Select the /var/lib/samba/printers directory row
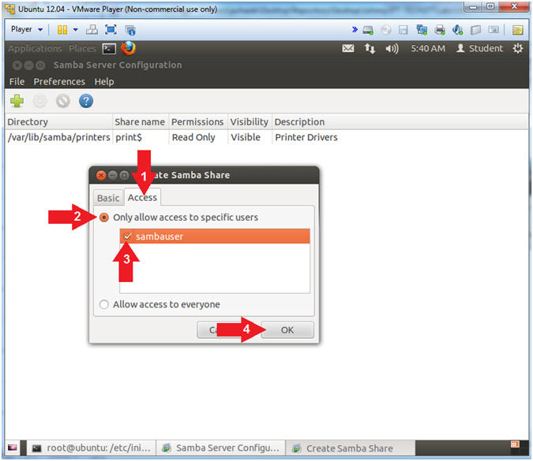Image resolution: width=533 pixels, height=461 pixels. [58, 137]
